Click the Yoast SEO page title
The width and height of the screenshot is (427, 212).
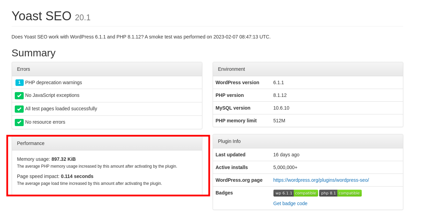[x=42, y=16]
